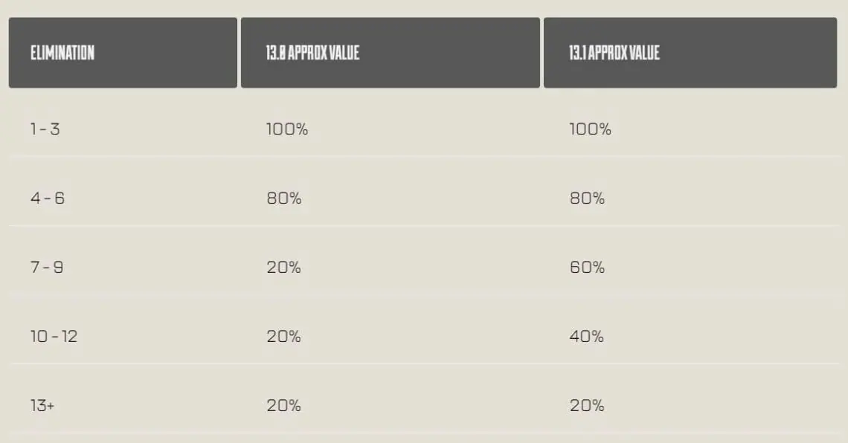The width and height of the screenshot is (848, 443).
Task: Click the 13.1 value for 13+ row
Action: click(x=587, y=406)
